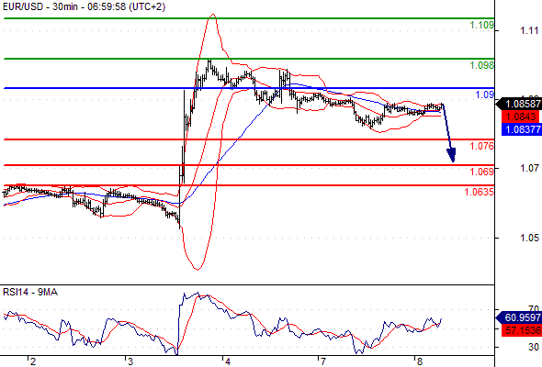
Task: Click date label 2 on time axis
Action: (33, 361)
